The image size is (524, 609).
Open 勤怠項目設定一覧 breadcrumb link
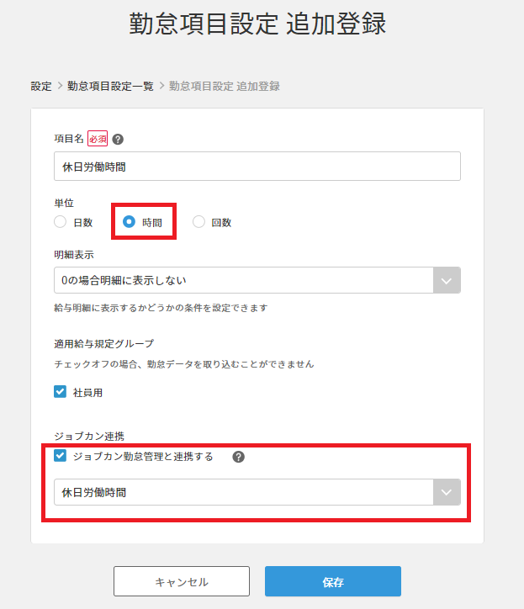pyautogui.click(x=110, y=86)
